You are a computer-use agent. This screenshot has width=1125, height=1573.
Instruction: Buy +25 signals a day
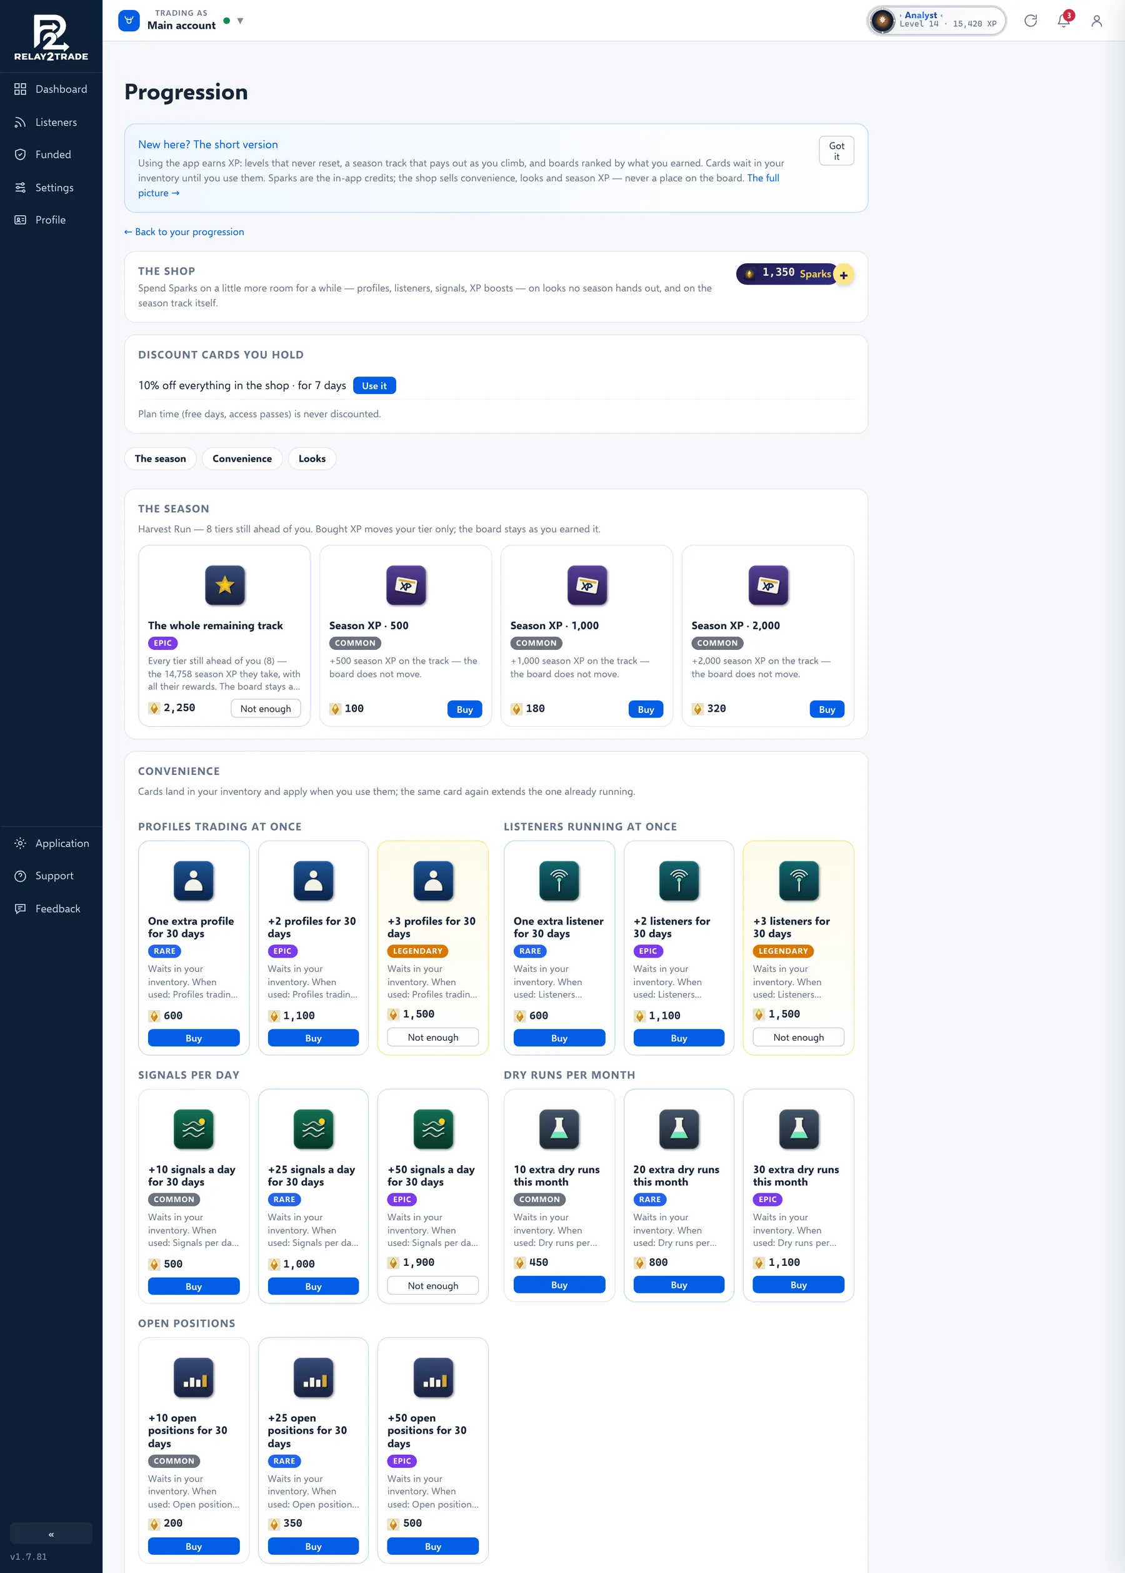pyautogui.click(x=313, y=1286)
